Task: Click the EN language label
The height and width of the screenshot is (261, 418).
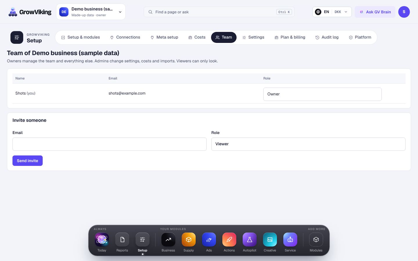Action: tap(327, 12)
